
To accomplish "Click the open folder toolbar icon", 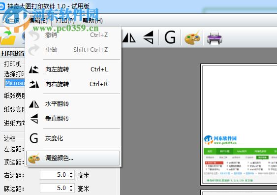I will [8, 38].
